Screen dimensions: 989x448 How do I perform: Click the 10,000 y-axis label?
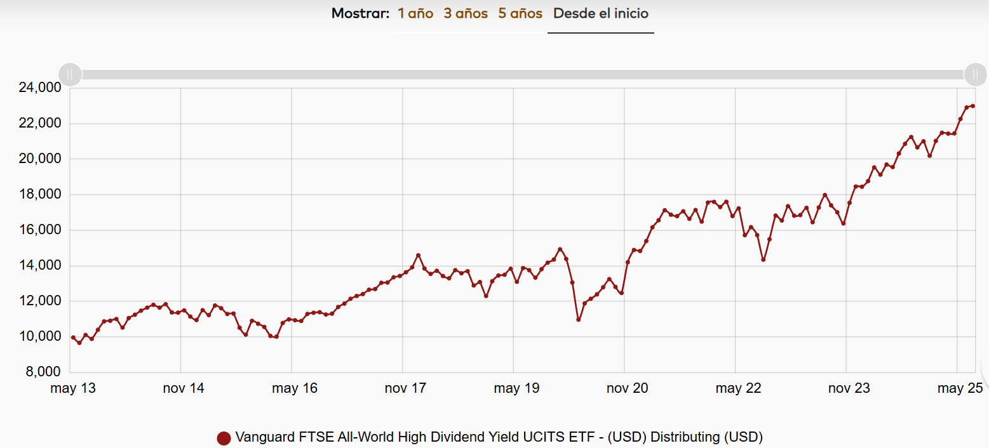[x=39, y=336]
